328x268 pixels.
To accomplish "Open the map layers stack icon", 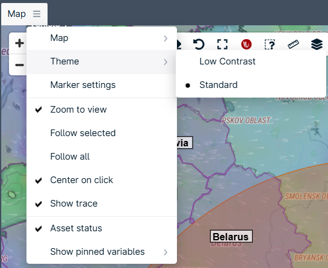I will [x=317, y=44].
